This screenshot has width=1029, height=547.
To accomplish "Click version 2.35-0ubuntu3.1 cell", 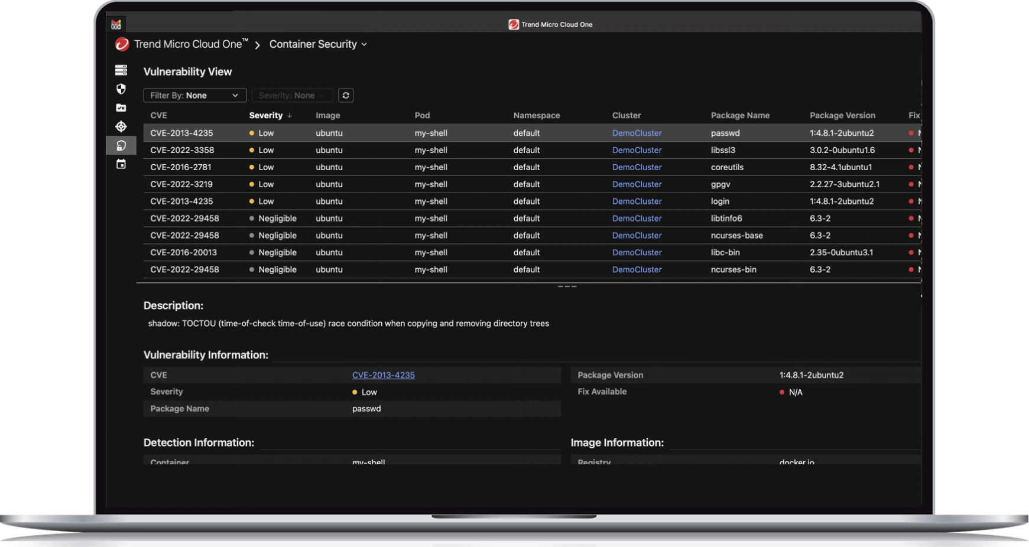I will [x=841, y=252].
